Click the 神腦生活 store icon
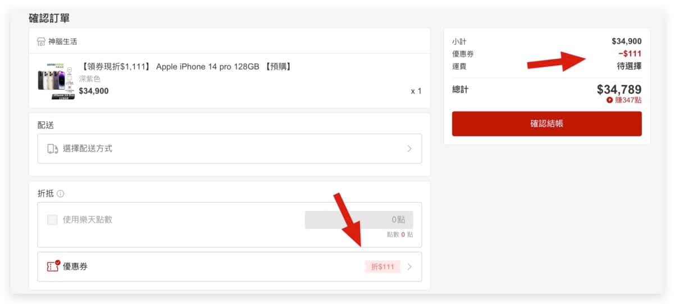 click(41, 42)
